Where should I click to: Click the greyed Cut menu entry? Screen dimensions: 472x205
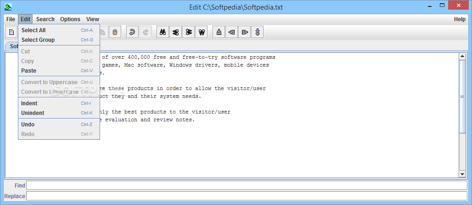pos(59,51)
